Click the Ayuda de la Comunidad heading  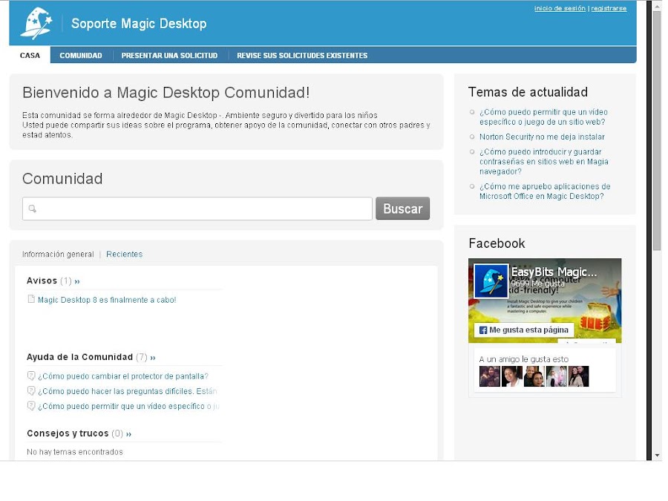tap(79, 357)
